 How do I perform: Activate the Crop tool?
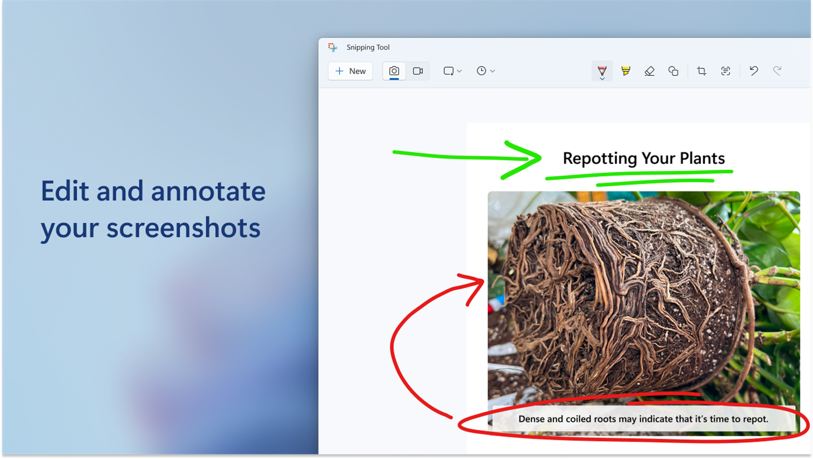[x=701, y=71]
